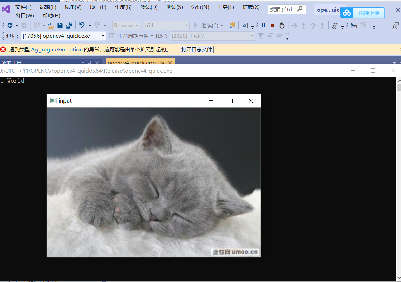Click the lifecycle events lightning icon
This screenshot has width=401, height=282.
click(x=112, y=36)
